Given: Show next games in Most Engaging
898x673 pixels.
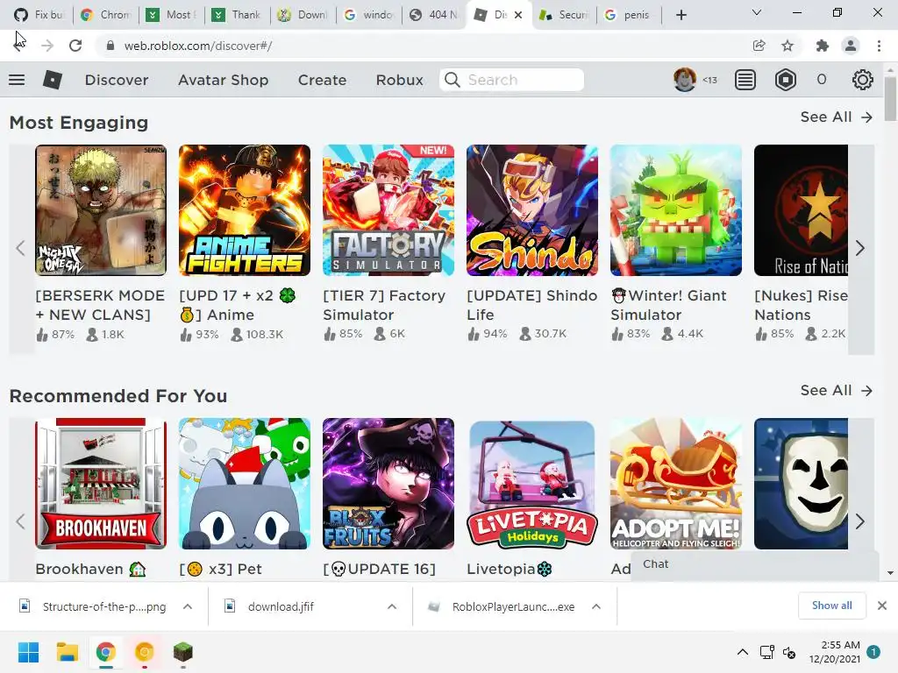Looking at the screenshot, I should 860,248.
